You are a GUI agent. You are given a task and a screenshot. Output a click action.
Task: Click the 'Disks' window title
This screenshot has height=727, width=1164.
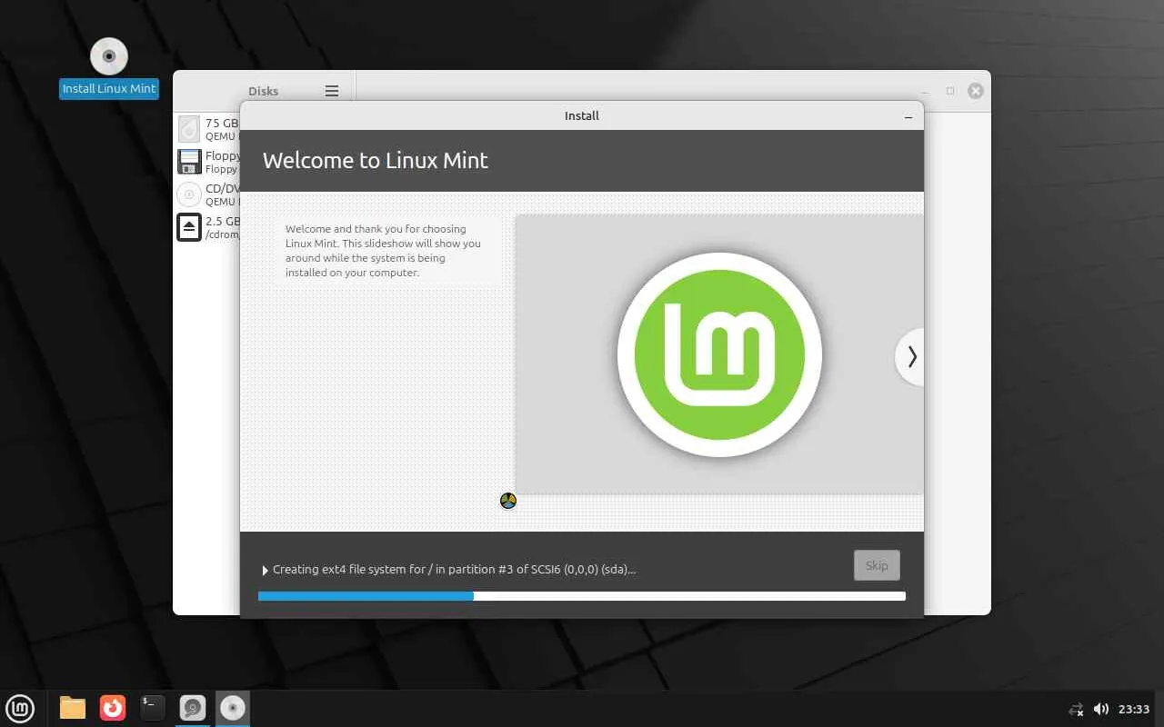pyautogui.click(x=264, y=91)
